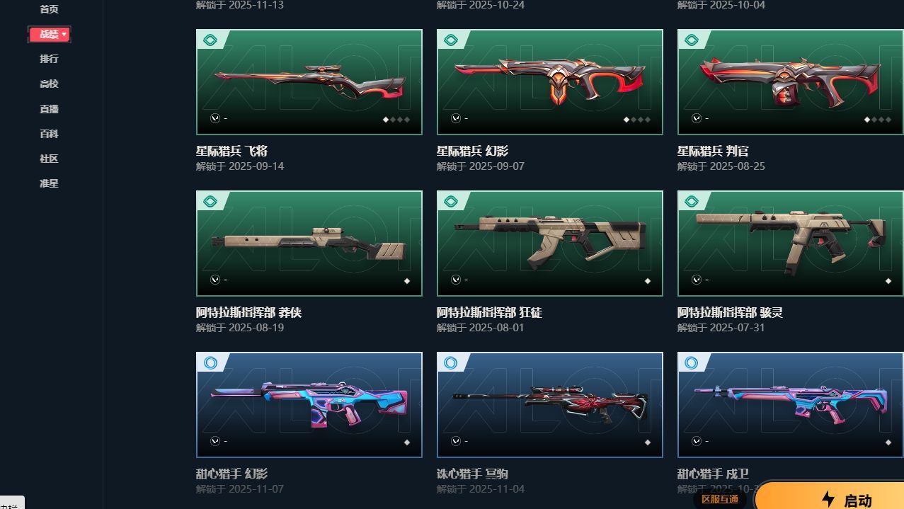This screenshot has height=509, width=904.
Task: Open the 甜心猎手 戍卫 weapon skin thumbnail
Action: point(791,405)
